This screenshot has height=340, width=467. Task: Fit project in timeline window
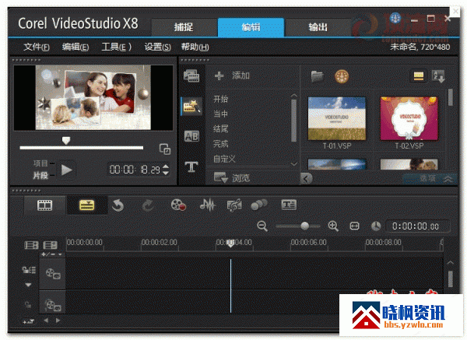354,226
